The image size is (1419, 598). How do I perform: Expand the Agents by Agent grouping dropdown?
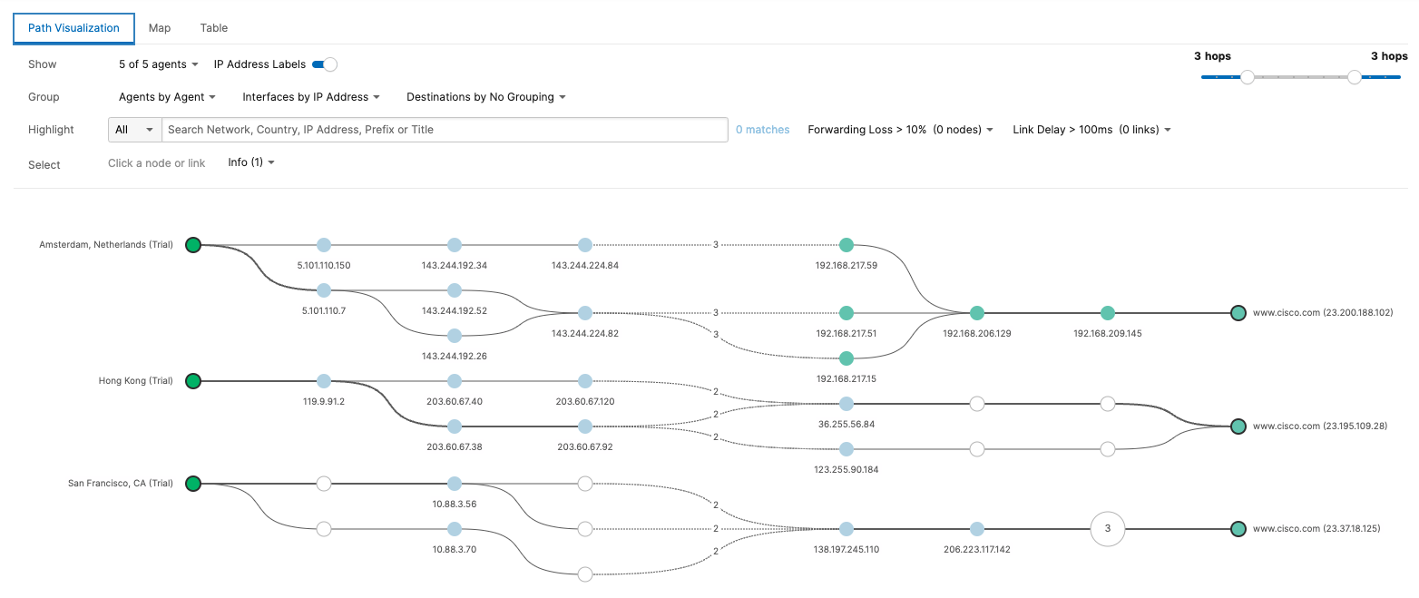(167, 97)
